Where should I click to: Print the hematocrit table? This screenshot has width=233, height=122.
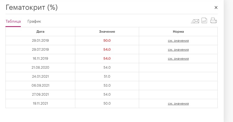214,21
